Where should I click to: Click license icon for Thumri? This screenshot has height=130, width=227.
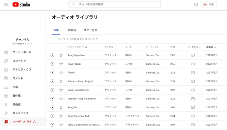coord(193,73)
